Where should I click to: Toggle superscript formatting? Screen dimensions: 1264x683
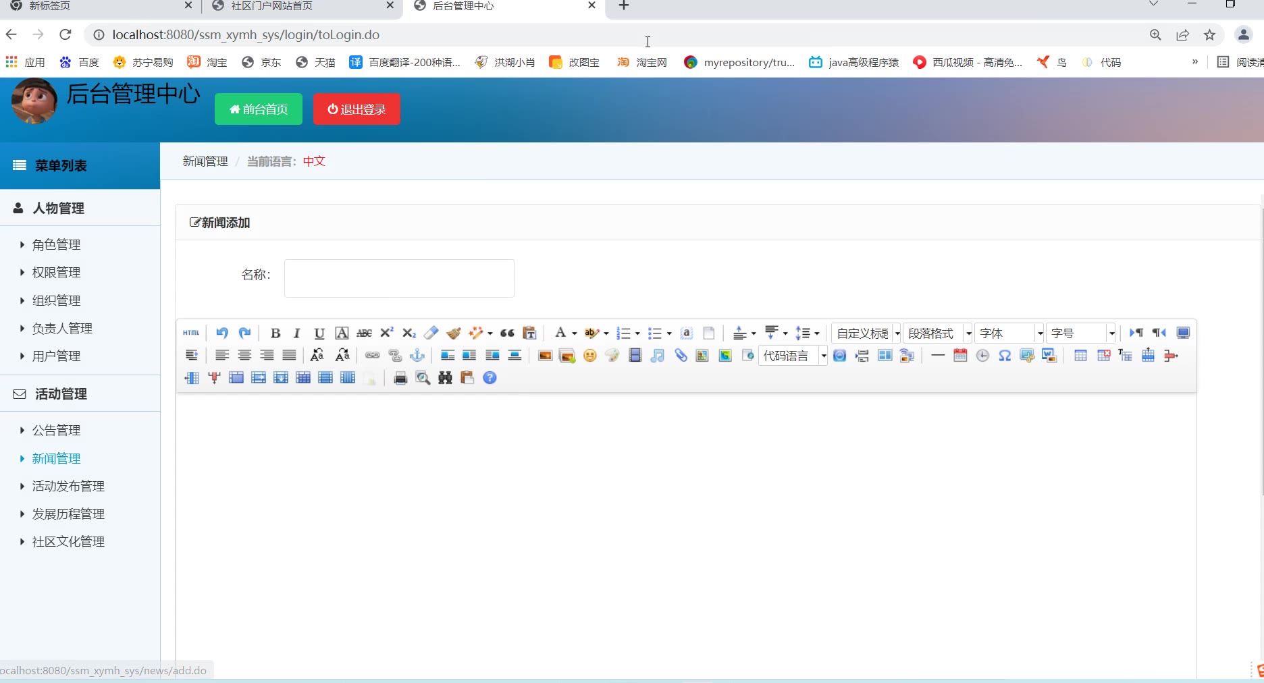coord(386,333)
